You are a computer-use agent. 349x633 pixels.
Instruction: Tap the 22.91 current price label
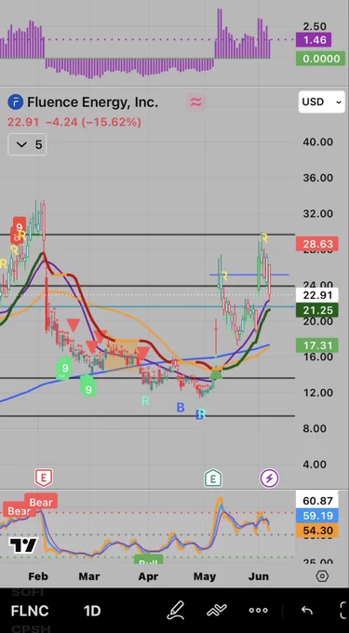[318, 295]
